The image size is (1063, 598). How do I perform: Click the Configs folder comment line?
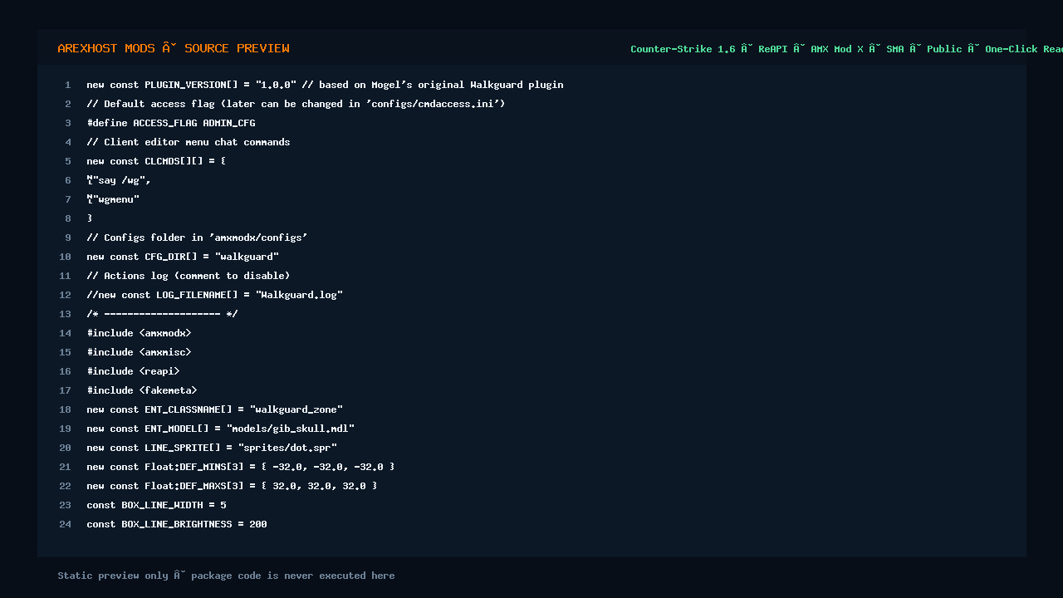coord(197,238)
